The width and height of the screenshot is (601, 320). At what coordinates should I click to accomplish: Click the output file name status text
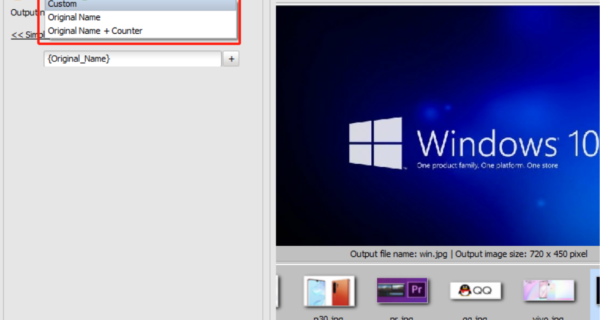(469, 254)
